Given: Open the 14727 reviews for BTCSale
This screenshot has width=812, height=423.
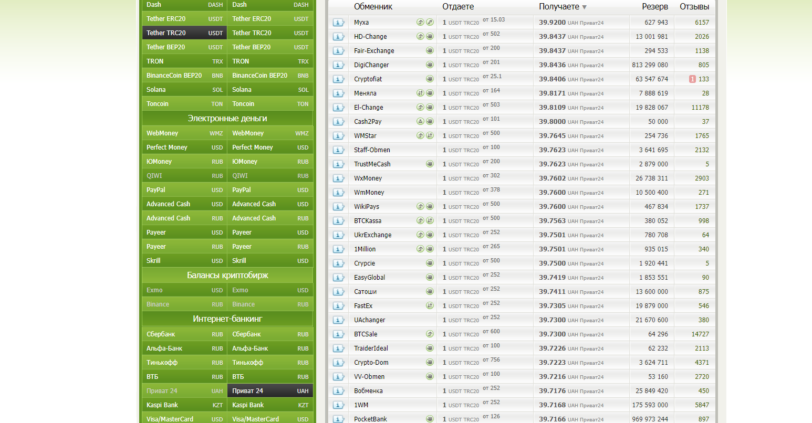Looking at the screenshot, I should (700, 334).
